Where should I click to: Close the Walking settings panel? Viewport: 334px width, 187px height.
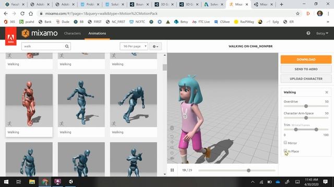(x=327, y=92)
